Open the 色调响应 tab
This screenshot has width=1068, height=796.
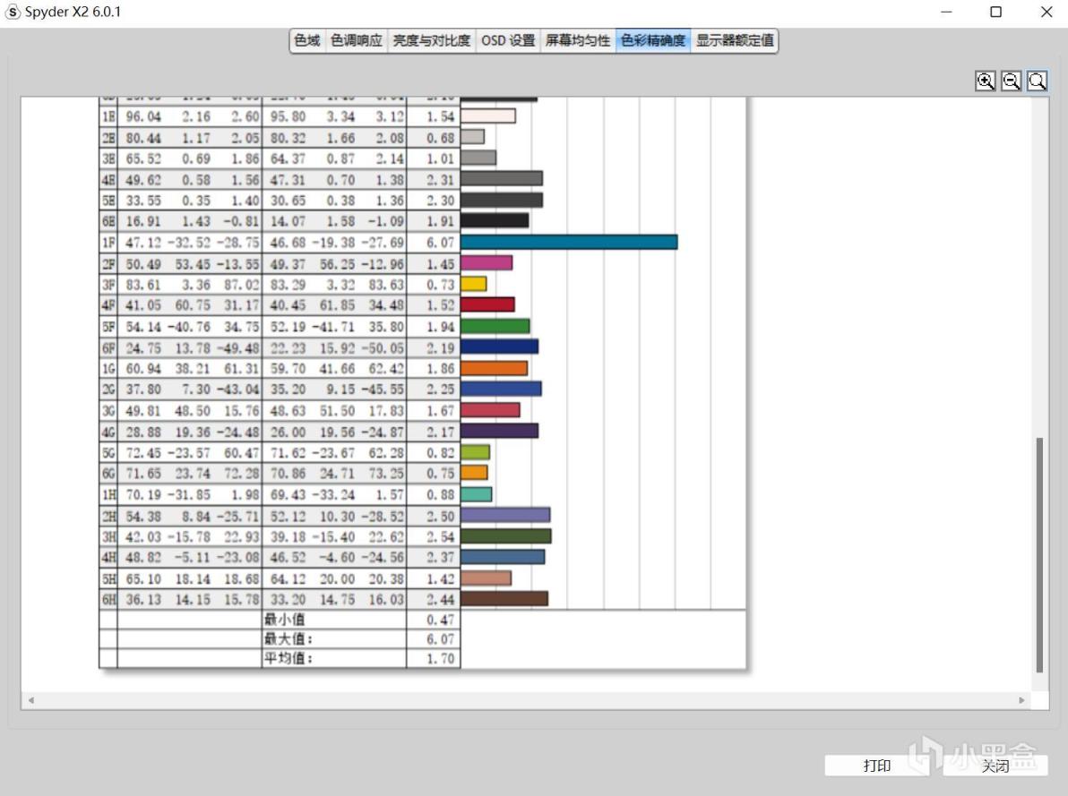[x=357, y=41]
